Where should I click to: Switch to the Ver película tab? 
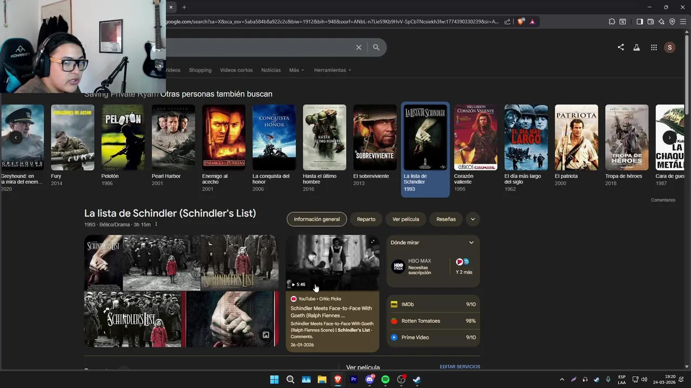(x=405, y=219)
